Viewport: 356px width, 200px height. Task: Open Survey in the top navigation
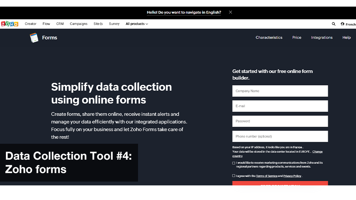pos(114,24)
